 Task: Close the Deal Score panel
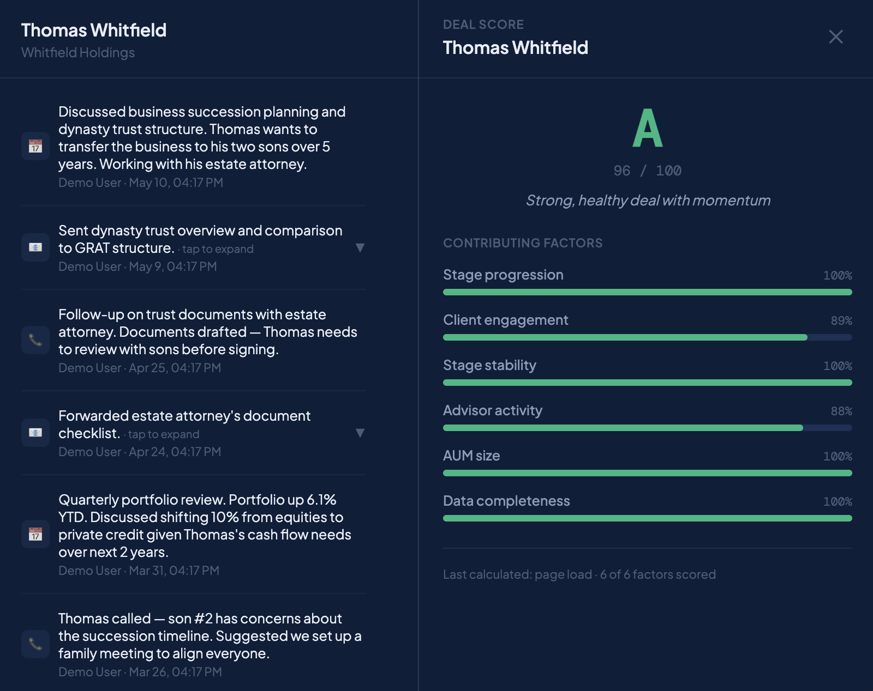click(836, 37)
